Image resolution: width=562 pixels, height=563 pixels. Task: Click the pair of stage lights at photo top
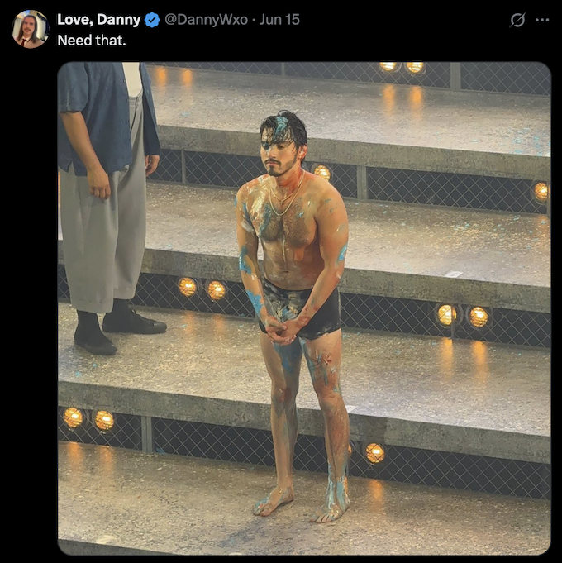click(x=401, y=67)
